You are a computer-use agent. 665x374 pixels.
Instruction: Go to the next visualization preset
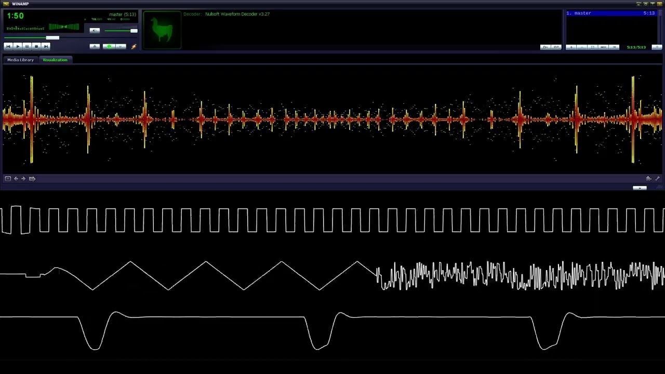pos(23,179)
